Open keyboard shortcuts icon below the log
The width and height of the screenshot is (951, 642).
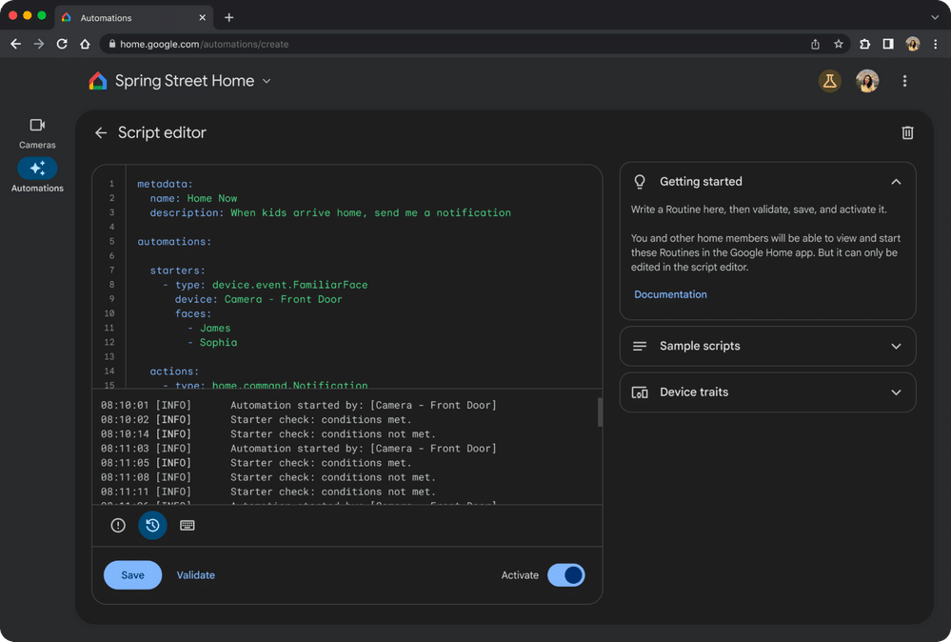click(188, 526)
